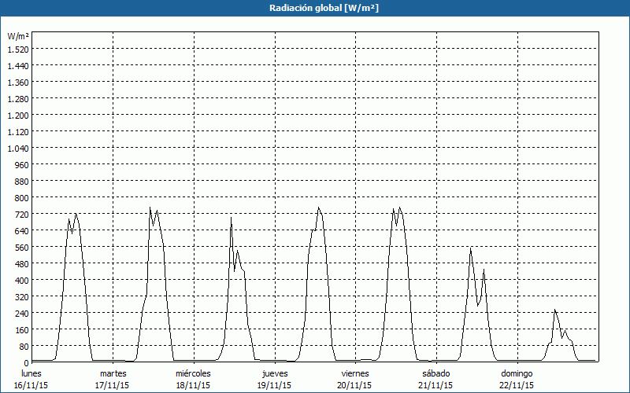Screen dimensions: 630x393
Task: Click the 880 y-axis value
Action: click(x=23, y=182)
